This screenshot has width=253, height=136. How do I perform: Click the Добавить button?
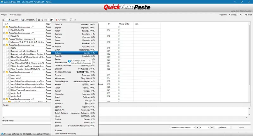pyautogui.click(x=222, y=127)
